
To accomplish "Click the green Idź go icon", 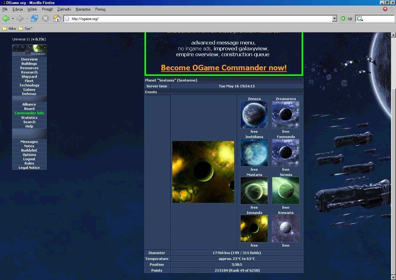I will point(343,19).
